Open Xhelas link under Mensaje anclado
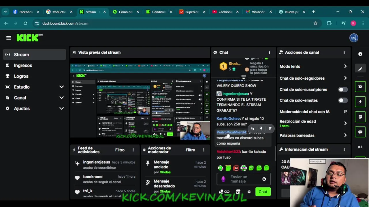 (x=165, y=172)
